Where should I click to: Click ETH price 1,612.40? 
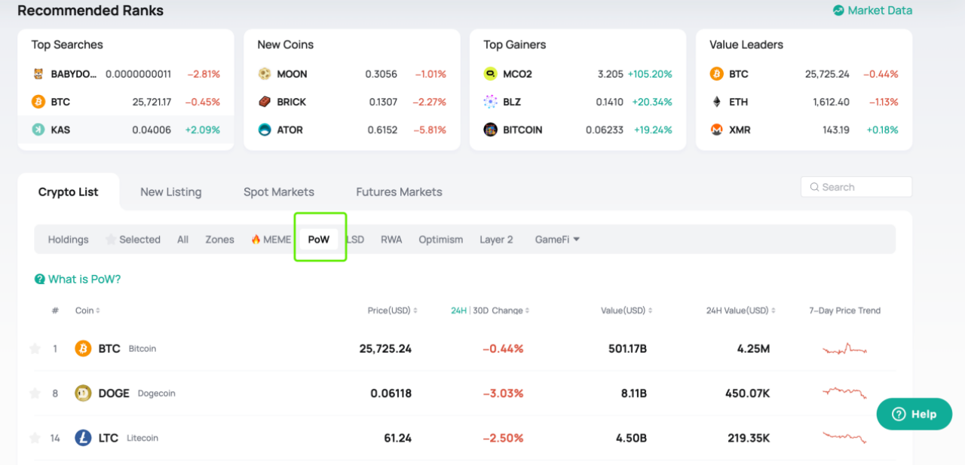pyautogui.click(x=831, y=102)
